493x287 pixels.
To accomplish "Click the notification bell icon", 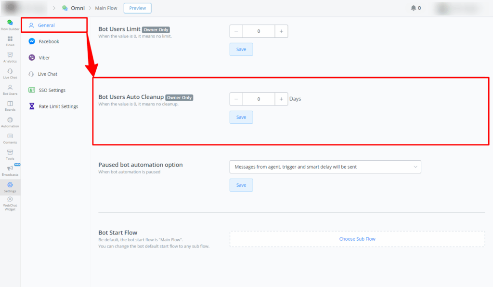I will 413,8.
